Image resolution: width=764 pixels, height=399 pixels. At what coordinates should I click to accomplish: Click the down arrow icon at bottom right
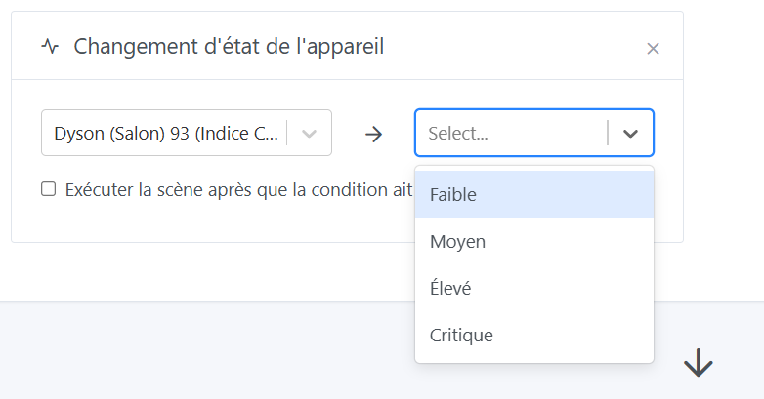pyautogui.click(x=698, y=364)
